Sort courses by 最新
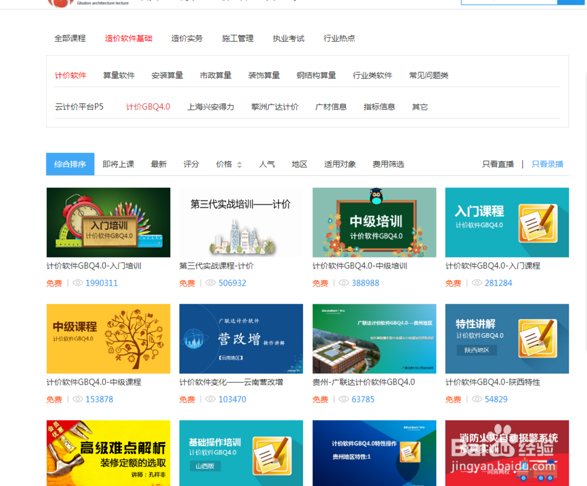Screen dimensions: 587x486 pos(158,164)
